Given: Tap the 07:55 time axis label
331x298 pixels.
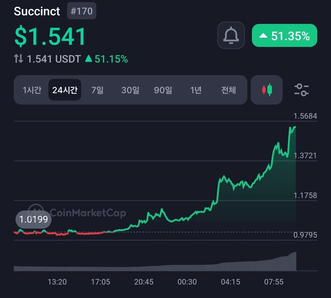Looking at the screenshot, I should 274,282.
